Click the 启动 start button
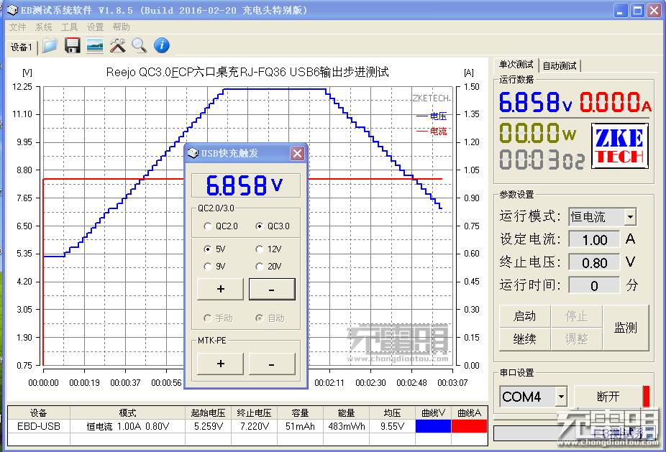 click(524, 316)
